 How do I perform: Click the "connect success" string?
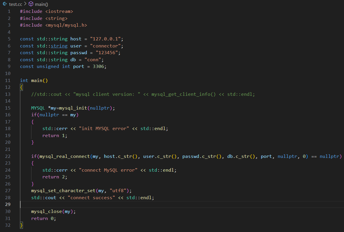click(x=91, y=198)
